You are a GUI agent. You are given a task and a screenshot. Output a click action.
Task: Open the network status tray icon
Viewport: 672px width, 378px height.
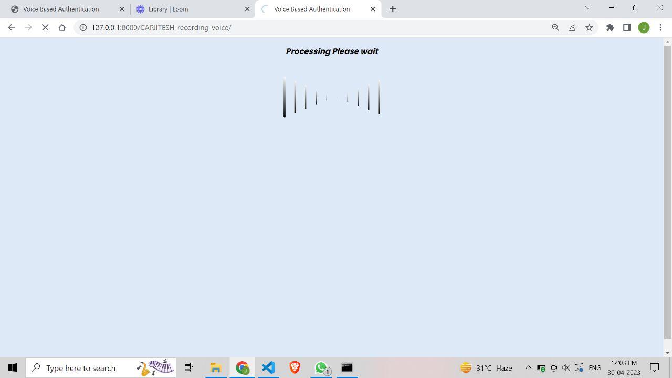pos(579,367)
